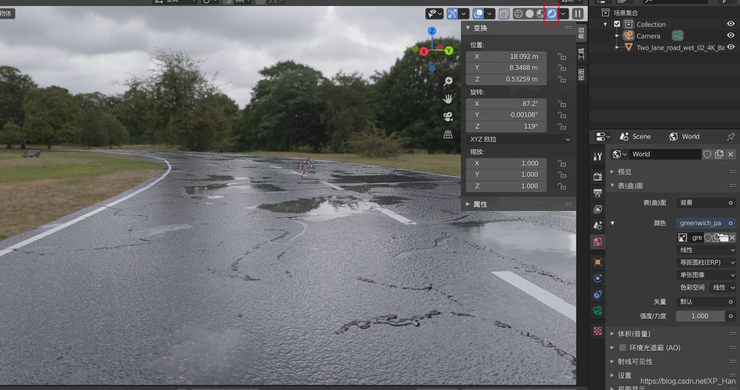The image size is (740, 390).
Task: Switch to 工具 sidebar tab
Action: click(581, 54)
